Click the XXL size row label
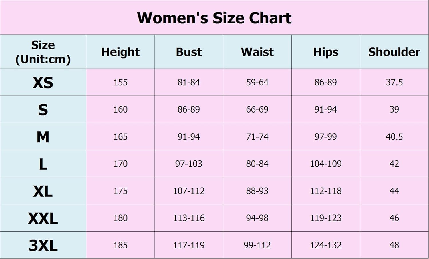This screenshot has width=429, height=259. point(43,218)
